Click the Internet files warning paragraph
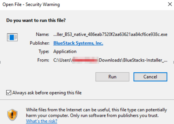The width and height of the screenshot is (174, 124). [96, 113]
